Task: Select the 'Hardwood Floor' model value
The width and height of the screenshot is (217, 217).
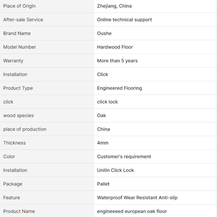Action: [x=115, y=47]
